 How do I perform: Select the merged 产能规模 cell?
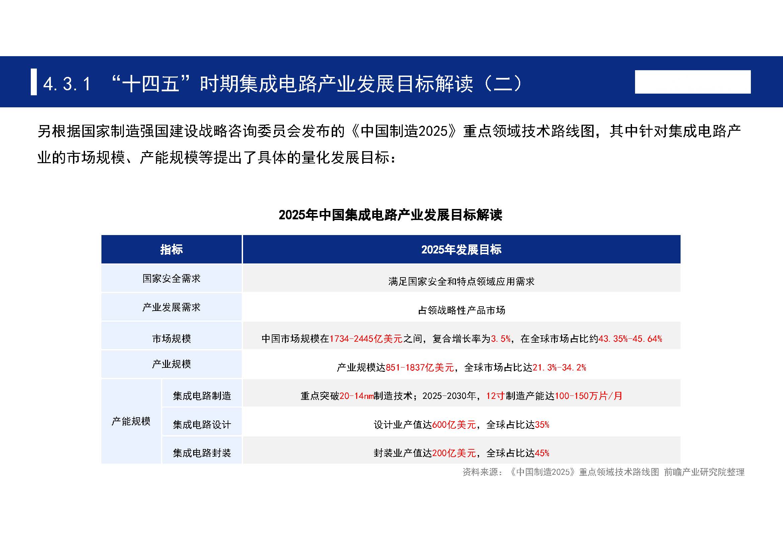point(131,421)
